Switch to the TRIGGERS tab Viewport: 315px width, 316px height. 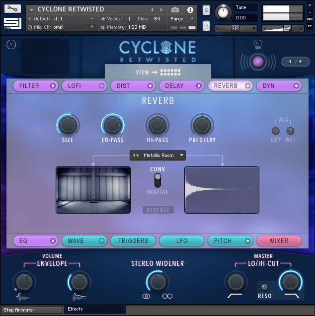point(133,241)
